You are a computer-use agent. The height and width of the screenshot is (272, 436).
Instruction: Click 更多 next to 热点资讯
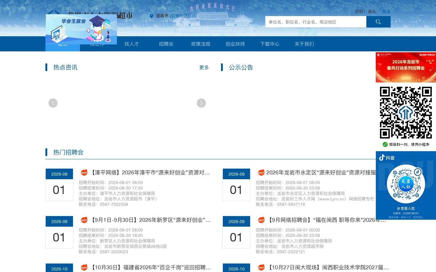(204, 67)
